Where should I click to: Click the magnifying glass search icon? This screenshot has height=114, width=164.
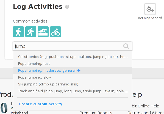pyautogui.click(x=126, y=46)
